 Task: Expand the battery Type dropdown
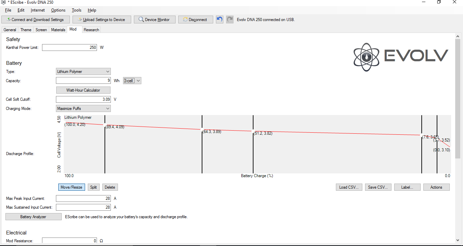point(83,72)
